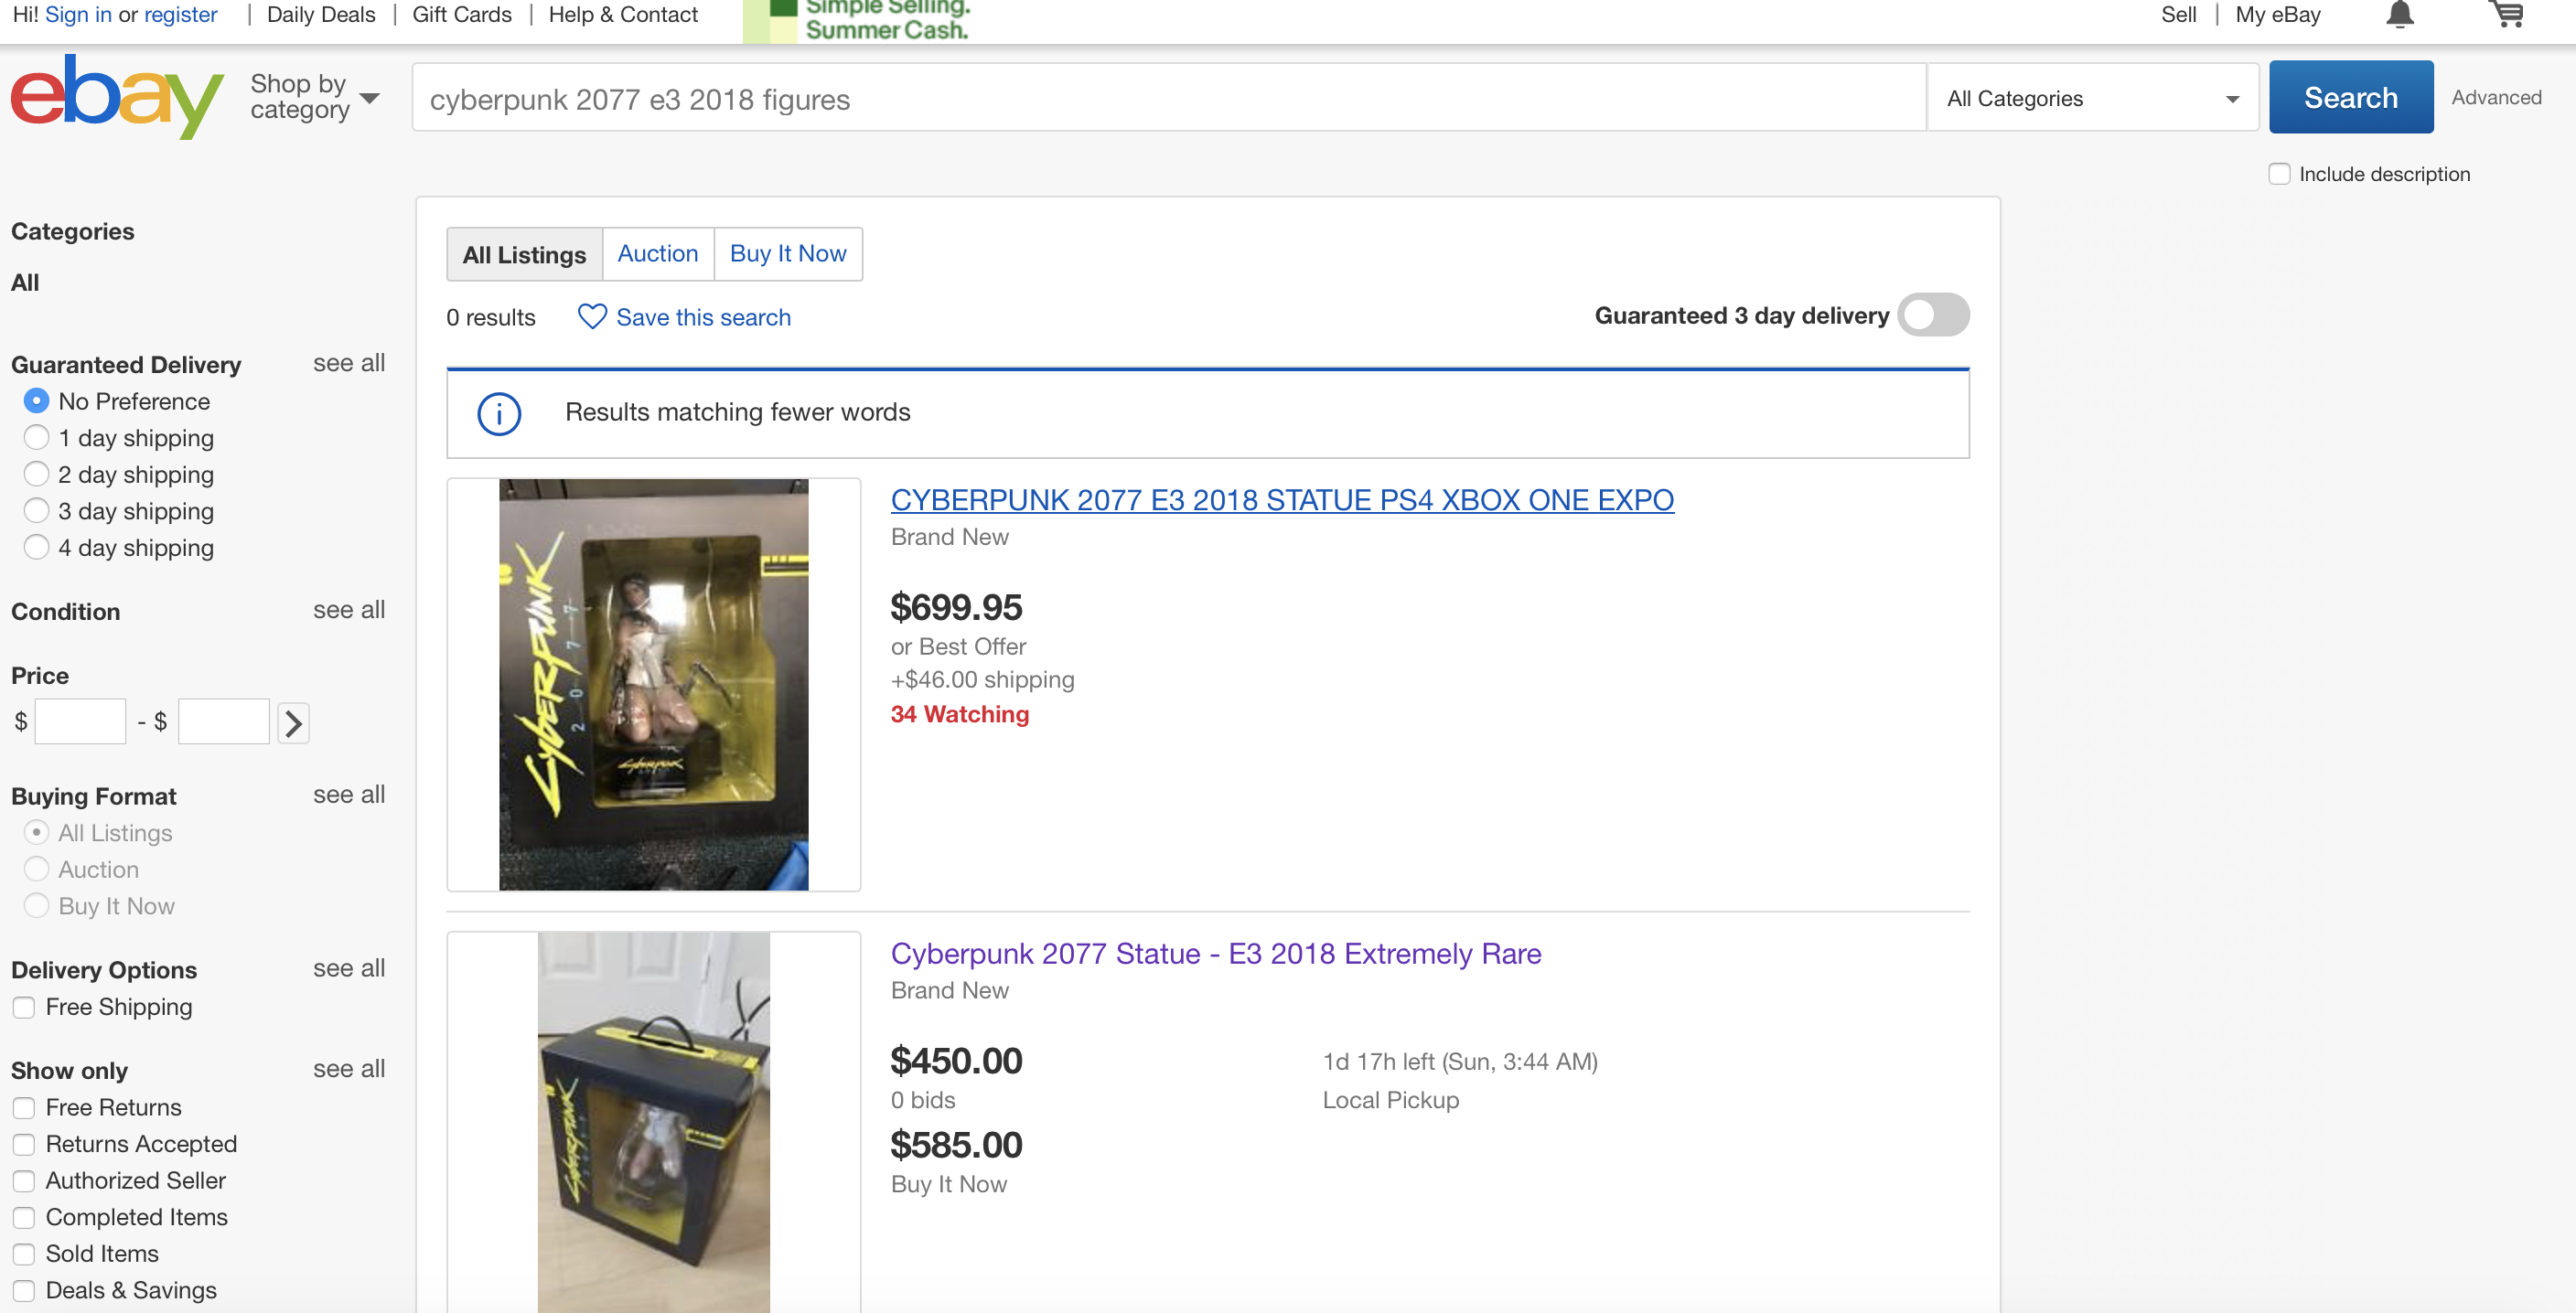Click the heart icon to save search
The height and width of the screenshot is (1313, 2576).
point(592,316)
